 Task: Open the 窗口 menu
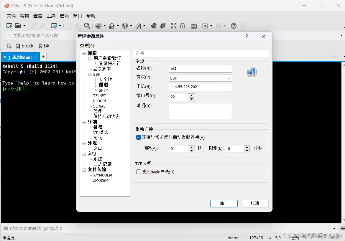[x=78, y=16]
